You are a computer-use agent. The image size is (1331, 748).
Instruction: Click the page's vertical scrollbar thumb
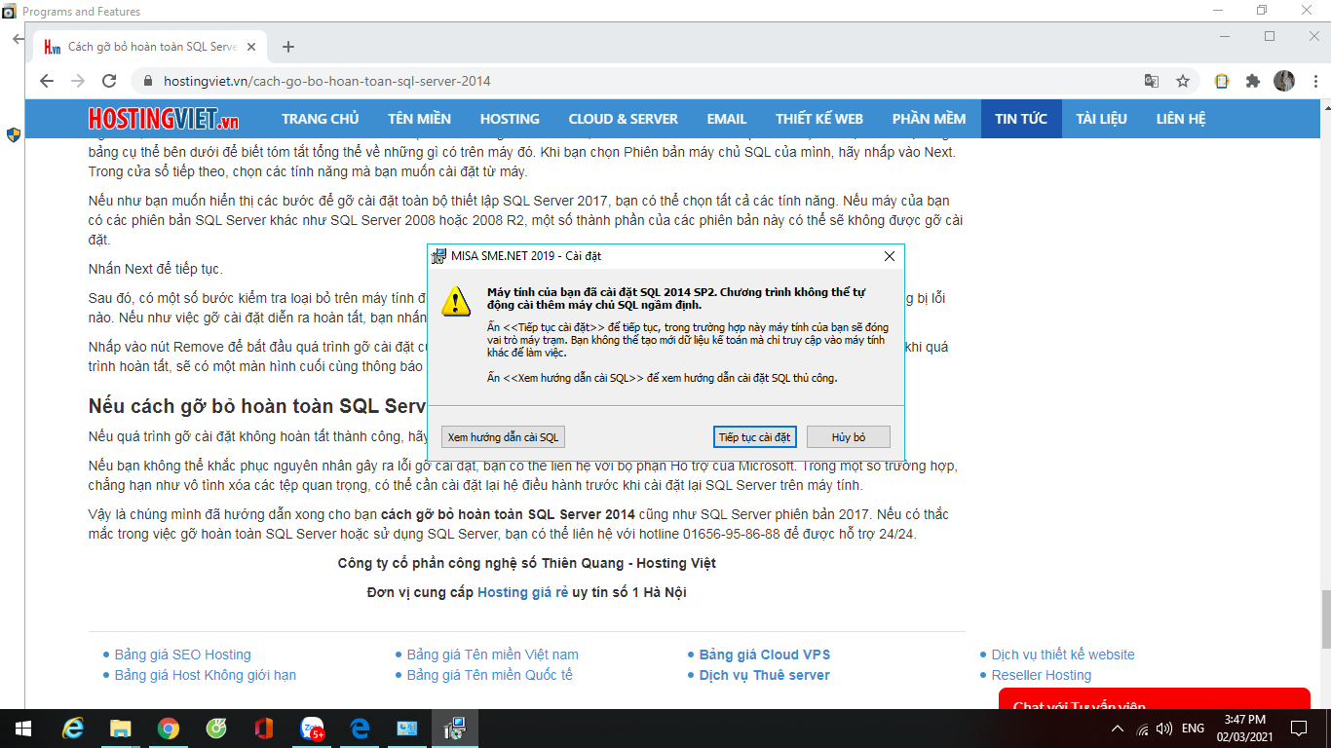click(x=1324, y=619)
